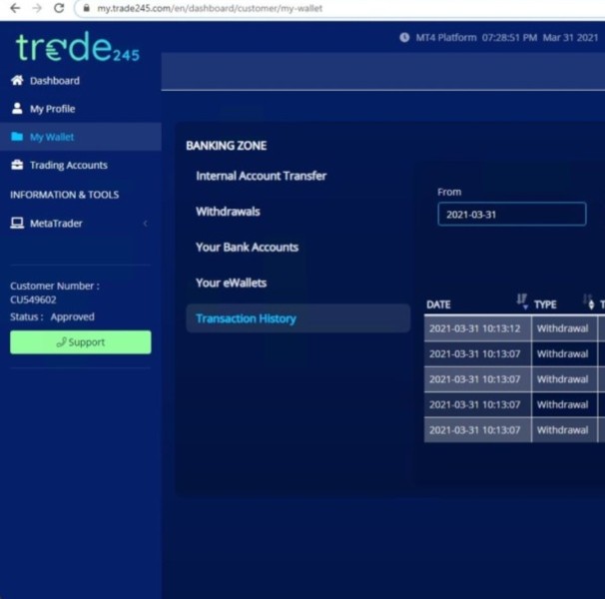Viewport: 605px width, 599px height.
Task: Open Trading Accounts in sidebar
Action: pos(69,165)
